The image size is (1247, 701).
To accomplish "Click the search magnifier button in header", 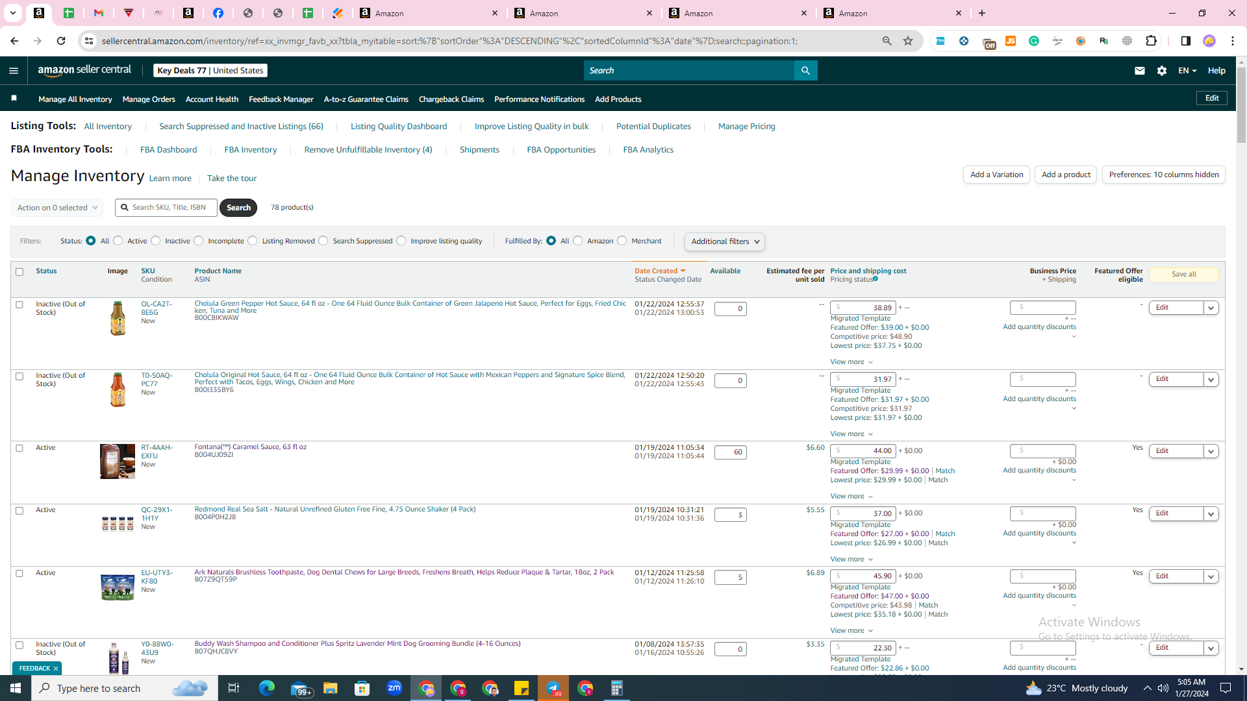I will click(805, 71).
